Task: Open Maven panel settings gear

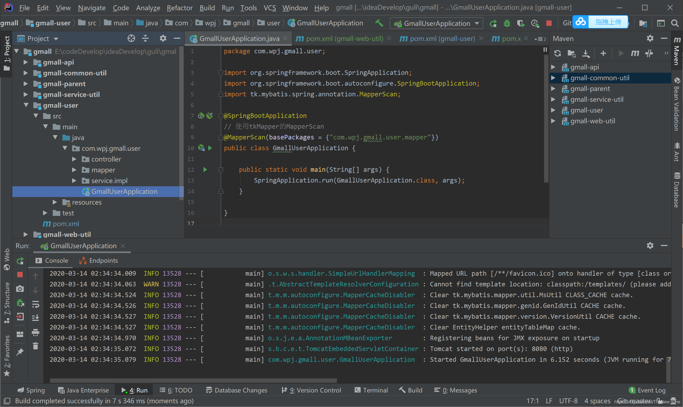Action: [x=650, y=38]
